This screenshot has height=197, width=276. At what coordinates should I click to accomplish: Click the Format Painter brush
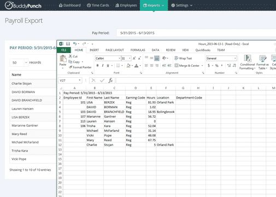pos(71,67)
